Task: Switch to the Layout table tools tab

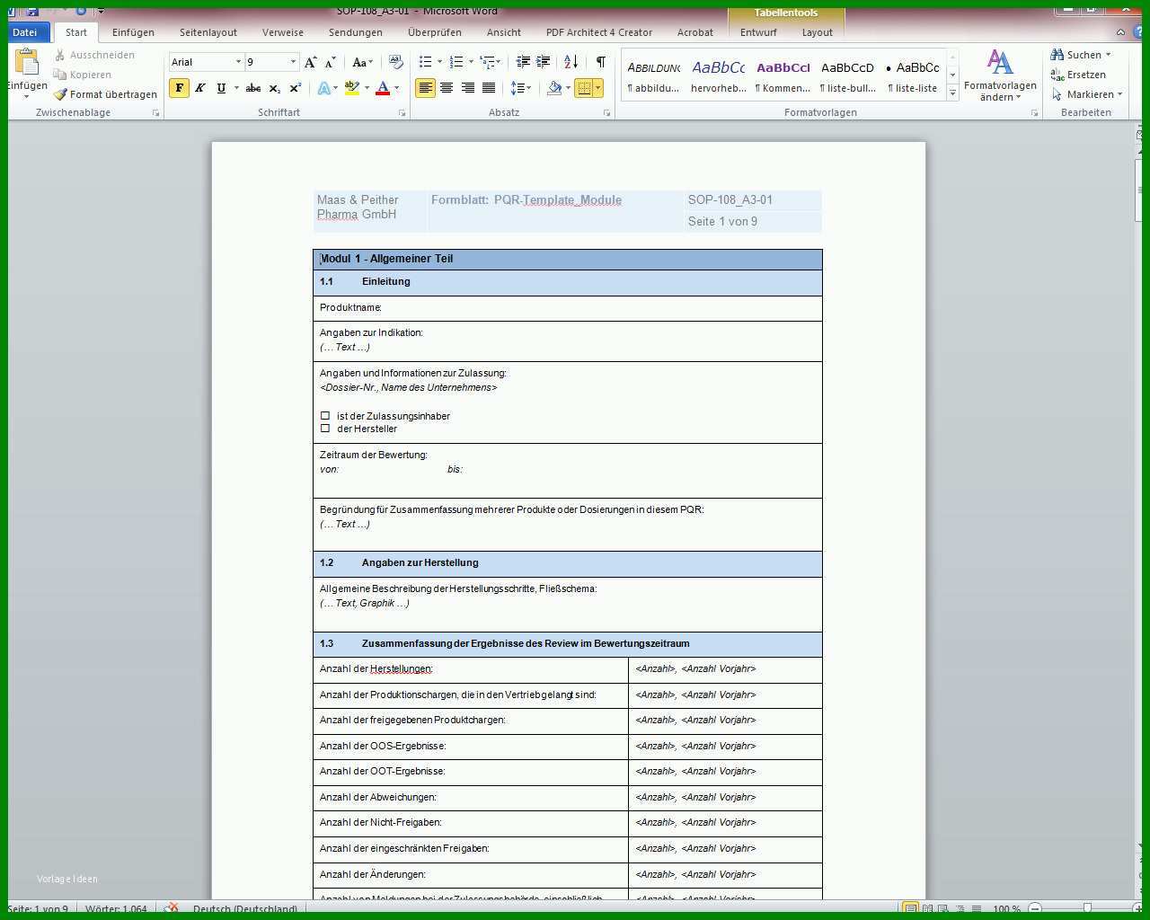Action: (x=817, y=32)
